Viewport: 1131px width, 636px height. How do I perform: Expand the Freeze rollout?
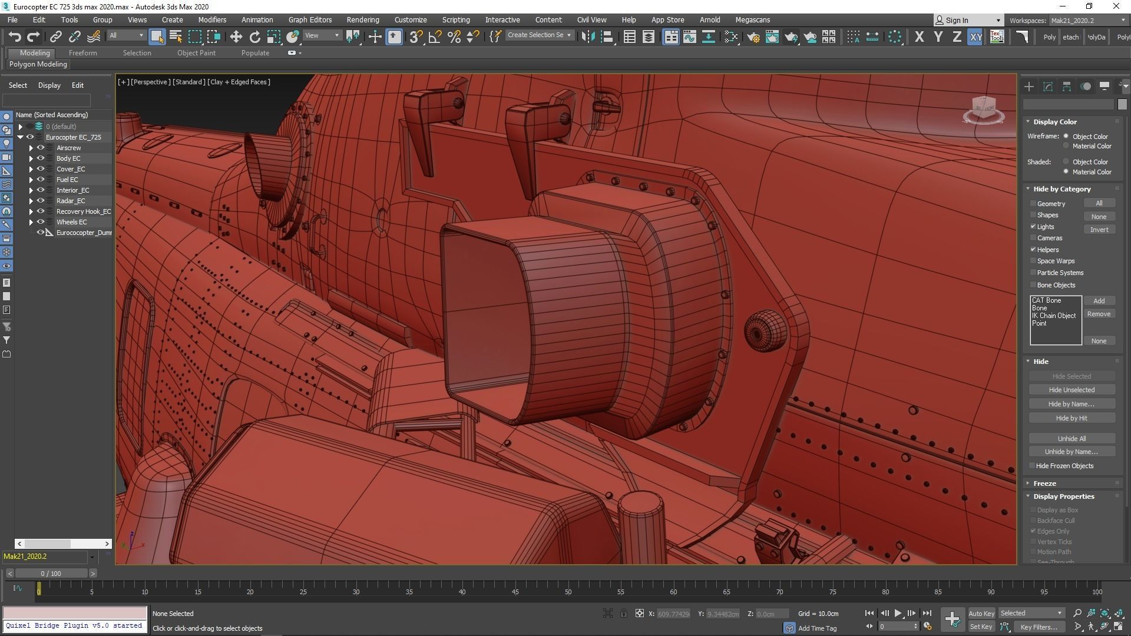[1044, 483]
